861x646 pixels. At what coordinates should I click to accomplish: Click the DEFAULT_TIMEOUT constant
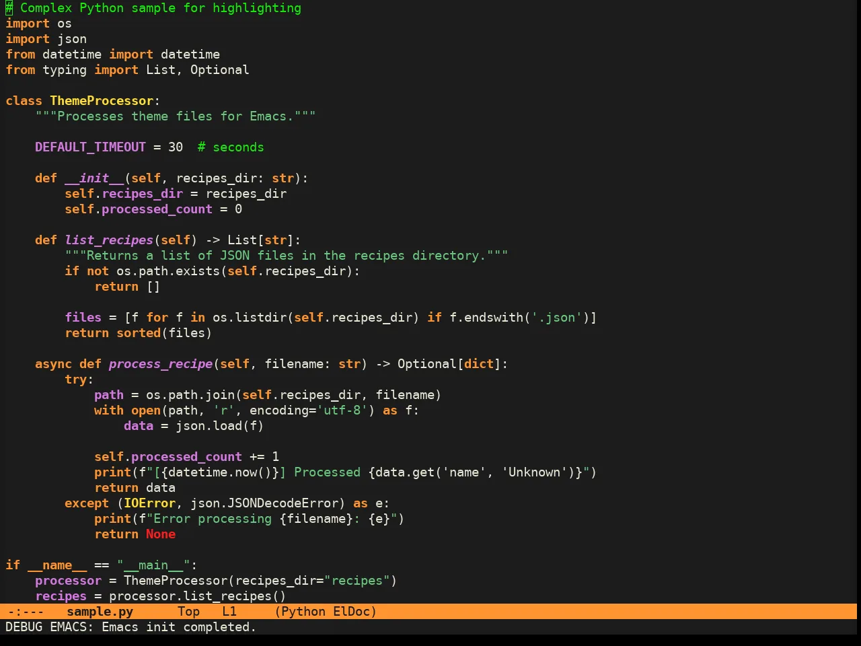coord(90,147)
